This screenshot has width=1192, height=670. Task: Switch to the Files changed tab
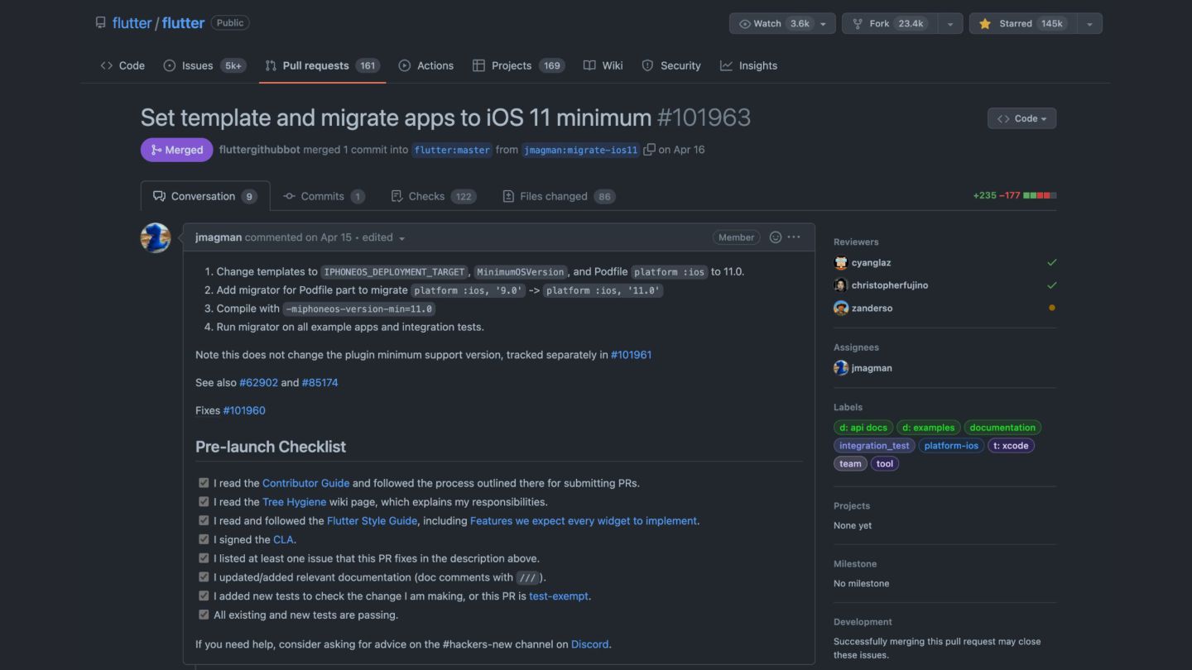(x=553, y=196)
